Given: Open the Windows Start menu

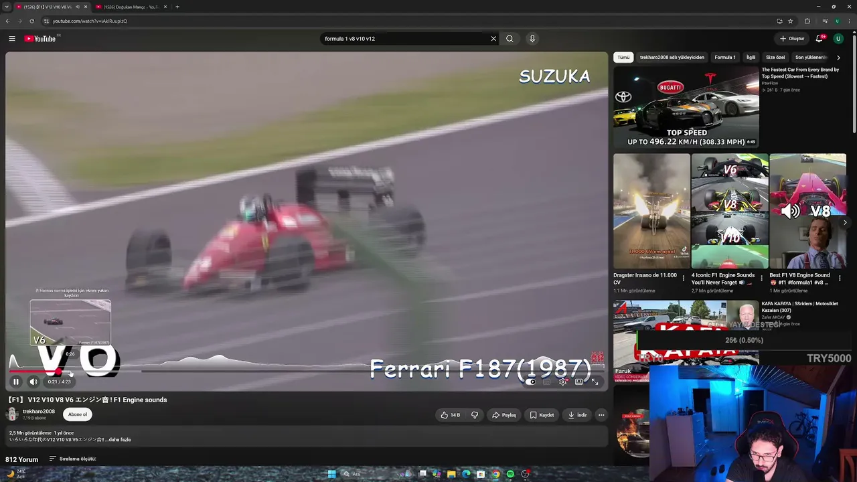Looking at the screenshot, I should tap(331, 474).
